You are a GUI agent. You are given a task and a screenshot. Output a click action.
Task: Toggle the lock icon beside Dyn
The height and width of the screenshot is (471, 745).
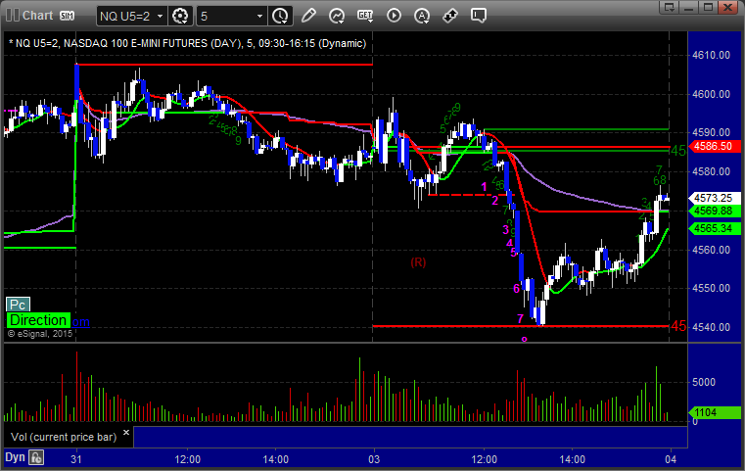(35, 457)
